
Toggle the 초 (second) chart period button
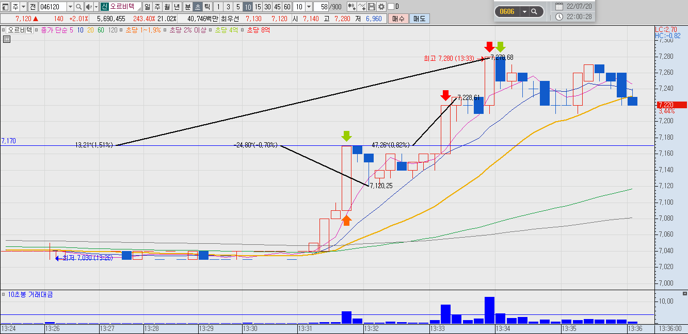coord(198,7)
